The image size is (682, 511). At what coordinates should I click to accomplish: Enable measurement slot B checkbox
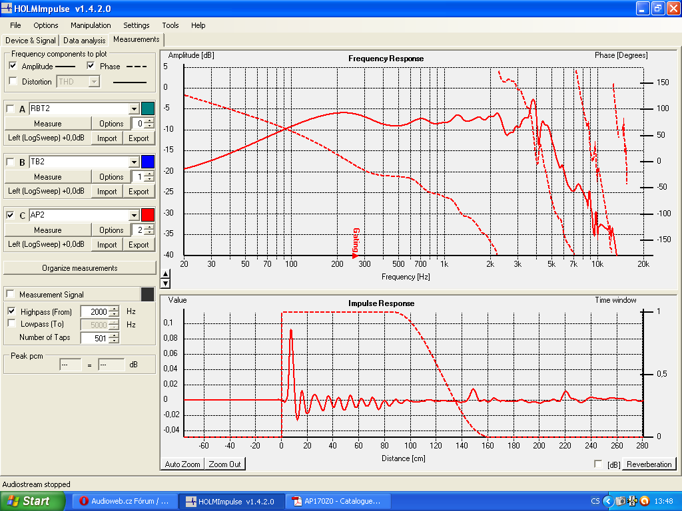click(11, 162)
